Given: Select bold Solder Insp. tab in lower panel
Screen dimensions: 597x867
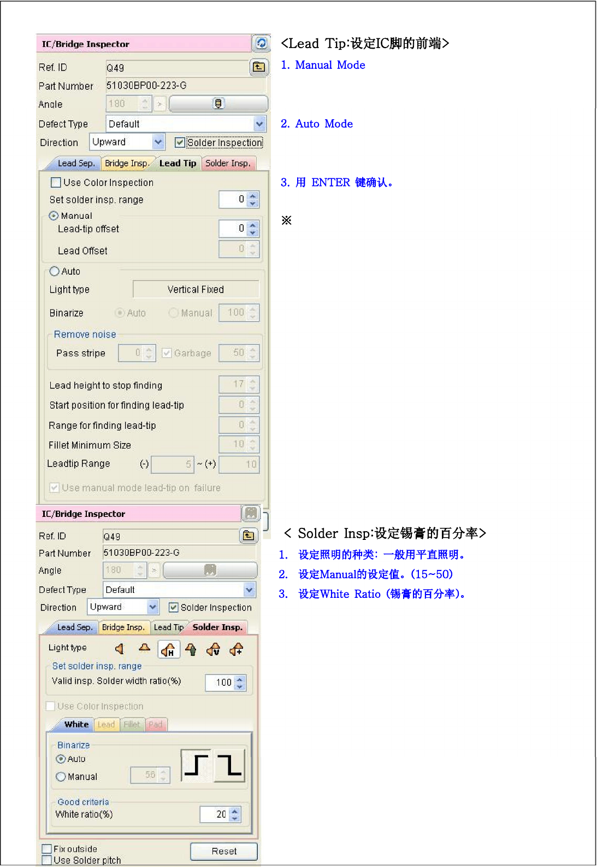Looking at the screenshot, I should click(217, 627).
